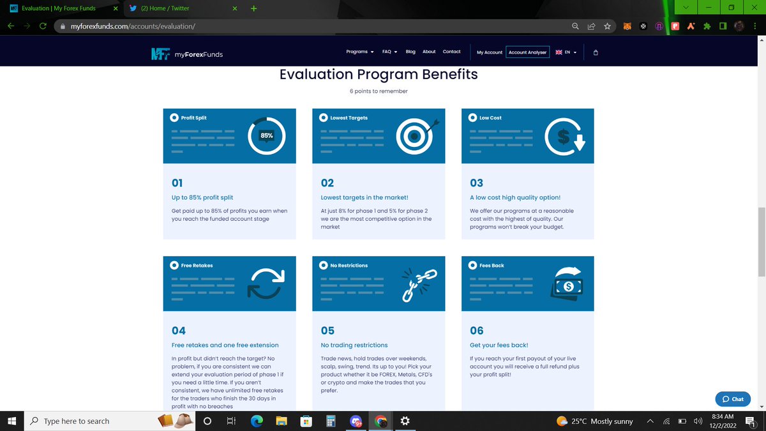Open the Chat widget button
Screen dimensions: 766x431
pos(733,398)
